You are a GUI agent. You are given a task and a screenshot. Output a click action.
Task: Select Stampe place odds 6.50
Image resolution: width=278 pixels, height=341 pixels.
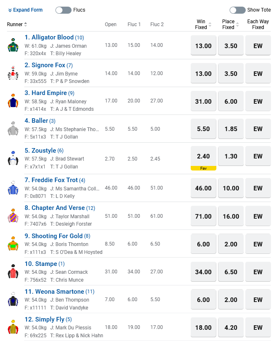[x=231, y=272]
